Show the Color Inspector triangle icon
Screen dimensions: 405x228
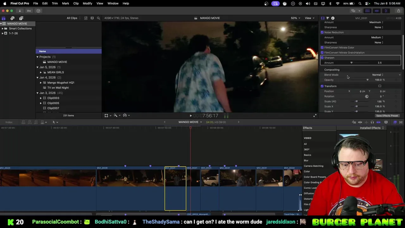pyautogui.click(x=327, y=18)
